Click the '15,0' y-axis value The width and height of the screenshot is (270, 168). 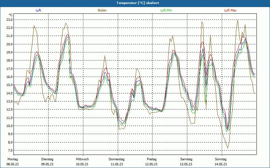pyautogui.click(x=9, y=85)
